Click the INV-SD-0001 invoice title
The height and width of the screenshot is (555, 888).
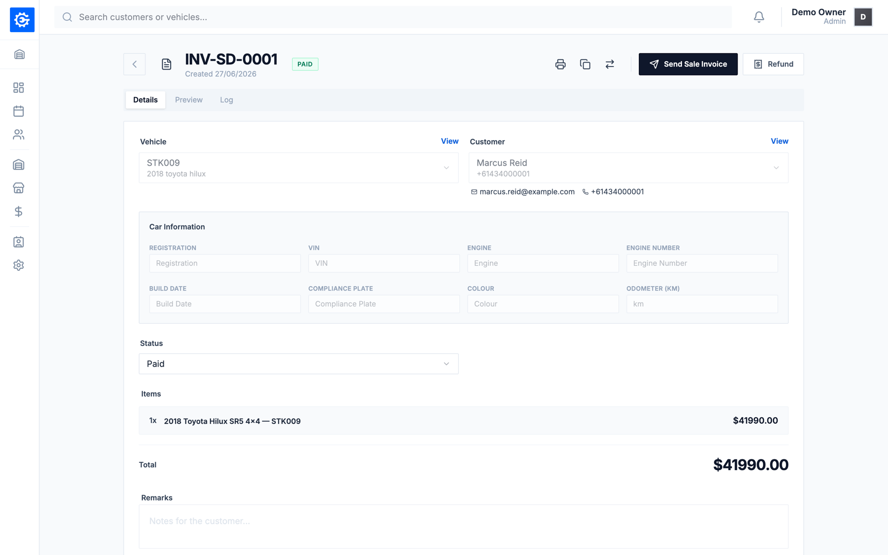pyautogui.click(x=231, y=59)
